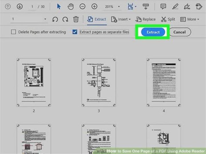Open the fit page options arrow
Viewport: 206px width, 154px height.
[136, 6]
